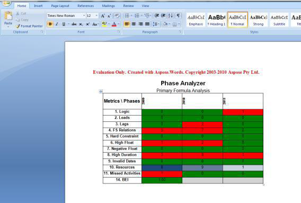
Task: Click the Copy button
Action: coord(22,20)
